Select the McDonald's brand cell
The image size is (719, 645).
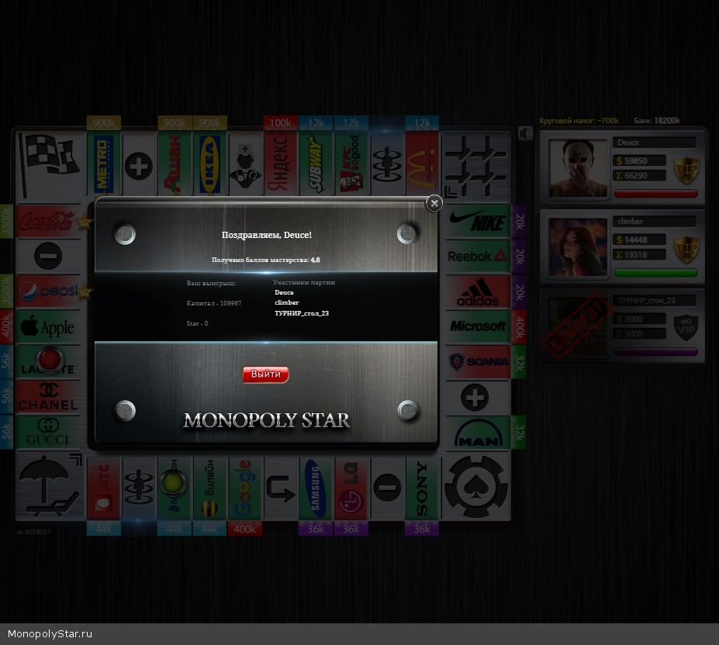[x=422, y=164]
